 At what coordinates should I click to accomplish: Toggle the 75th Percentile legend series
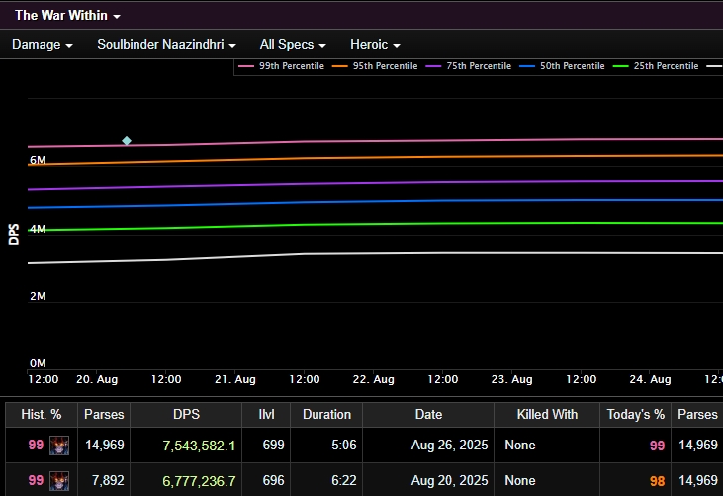(x=469, y=66)
